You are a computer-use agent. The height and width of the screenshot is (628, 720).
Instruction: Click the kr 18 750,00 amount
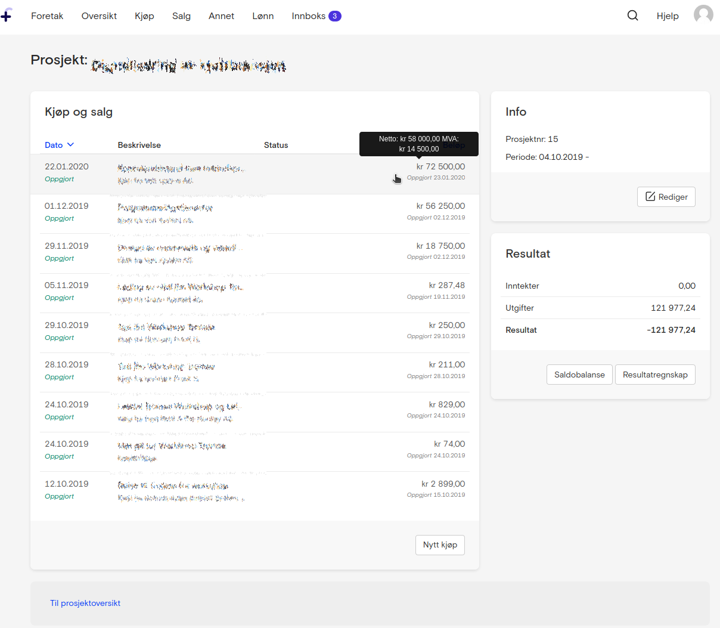pyautogui.click(x=440, y=246)
